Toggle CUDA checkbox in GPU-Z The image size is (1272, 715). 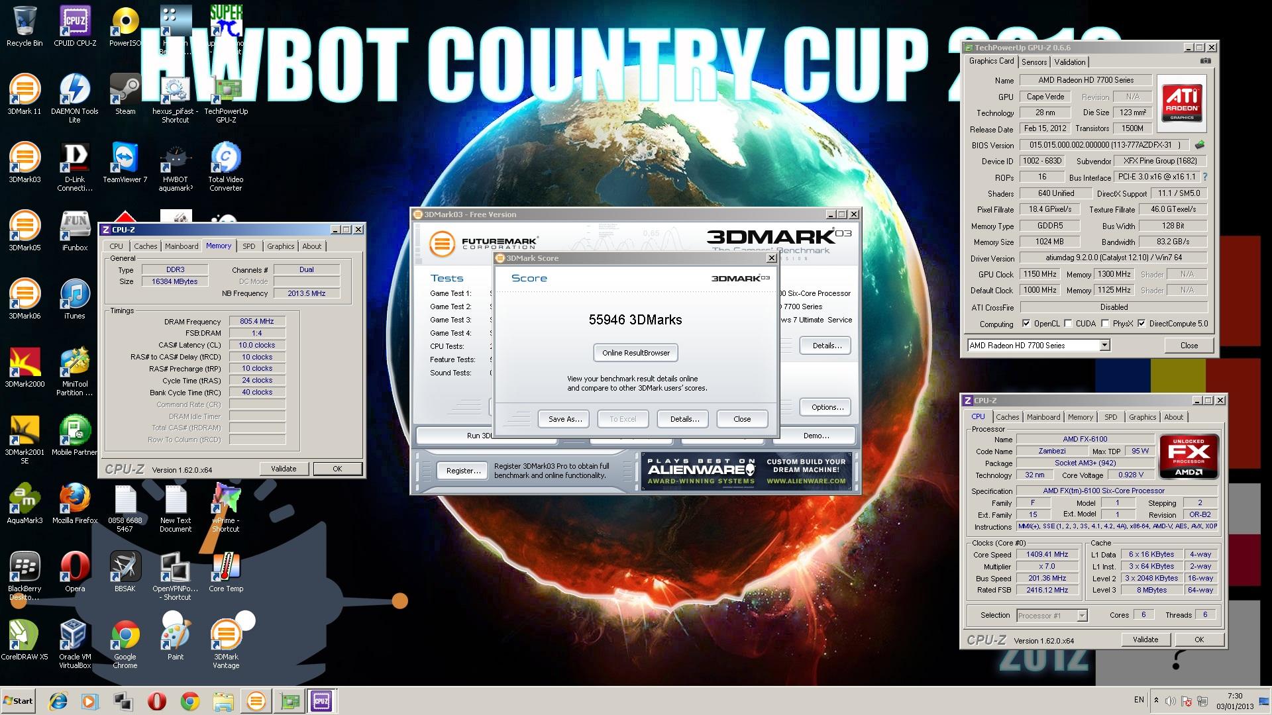pos(1068,324)
